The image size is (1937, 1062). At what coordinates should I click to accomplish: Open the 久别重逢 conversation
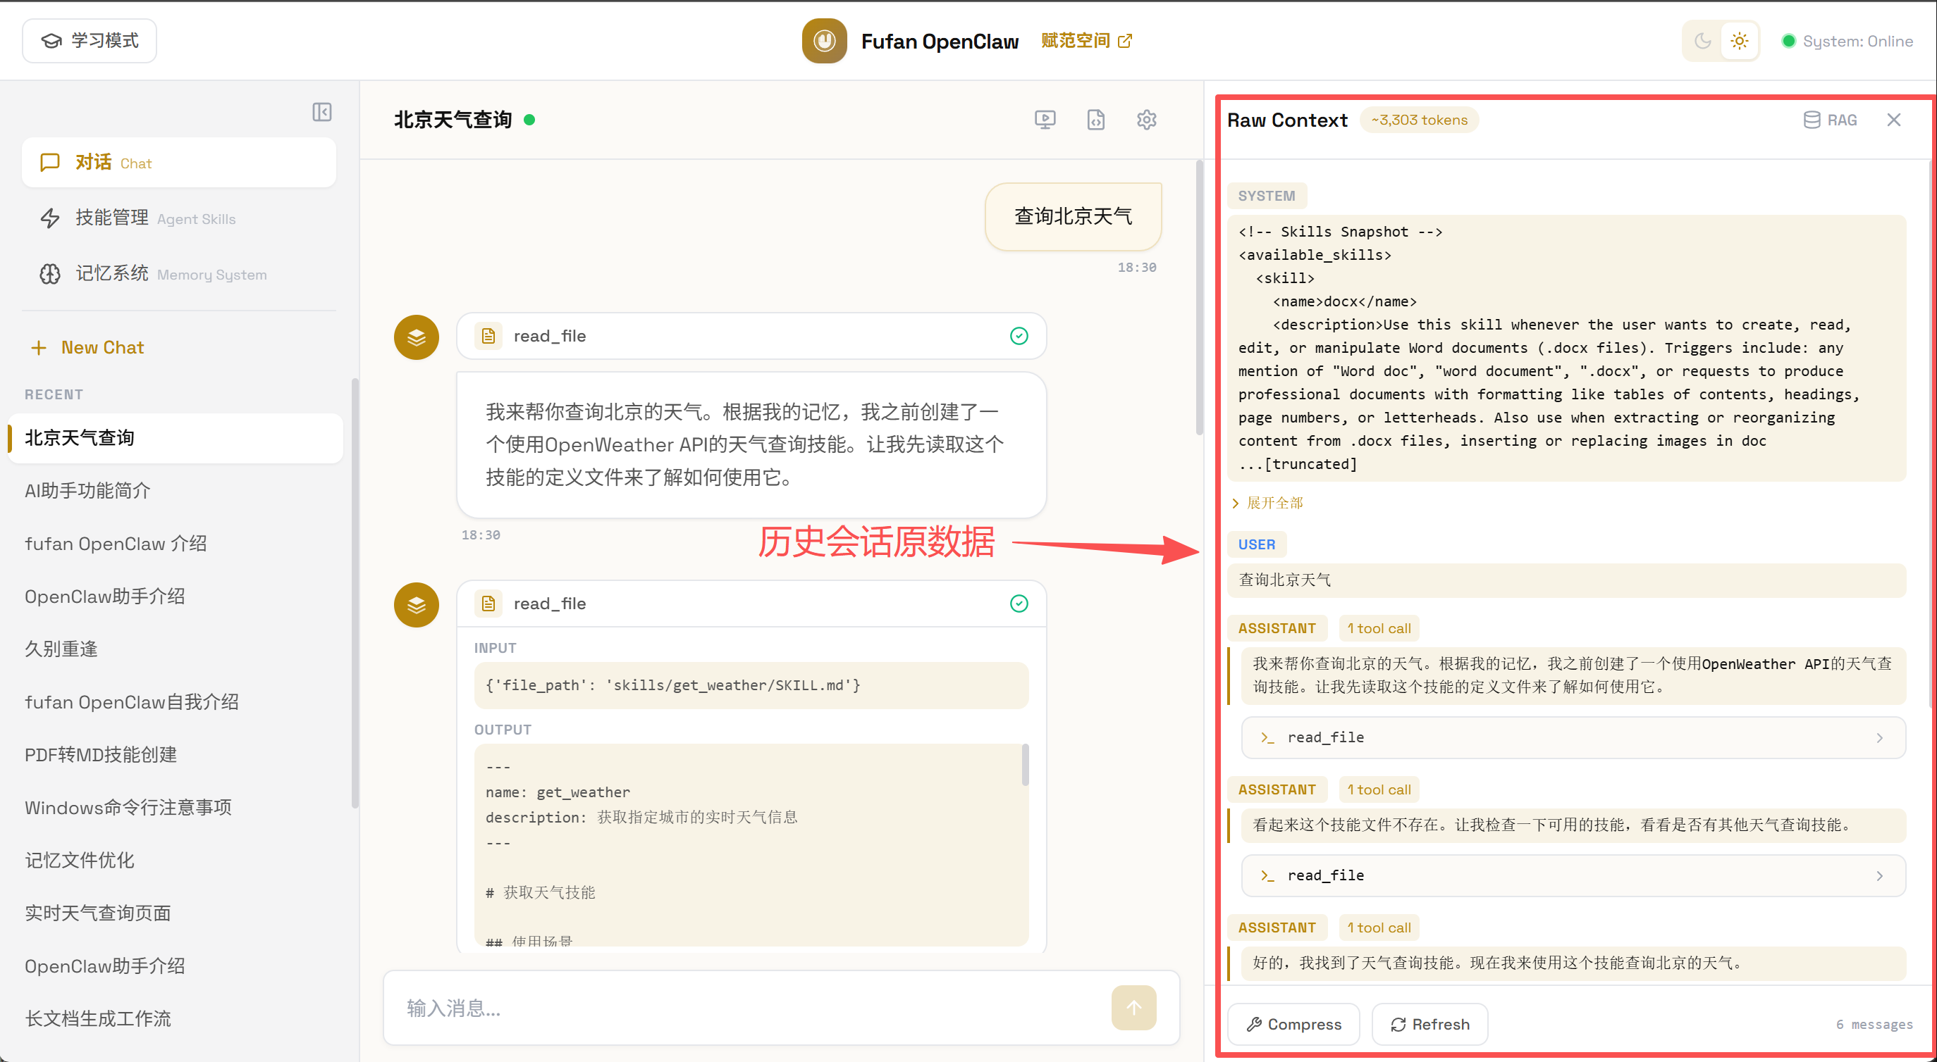pyautogui.click(x=176, y=649)
